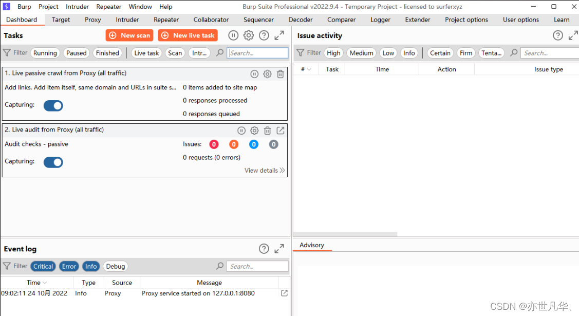
Task: Toggle the Debug event log filter
Action: (116, 266)
